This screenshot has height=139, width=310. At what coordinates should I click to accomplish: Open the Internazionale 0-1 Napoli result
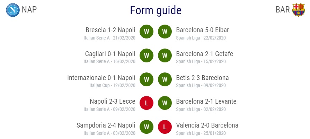101,78
